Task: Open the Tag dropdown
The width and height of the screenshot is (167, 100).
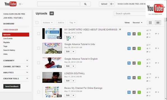Action: (72, 22)
